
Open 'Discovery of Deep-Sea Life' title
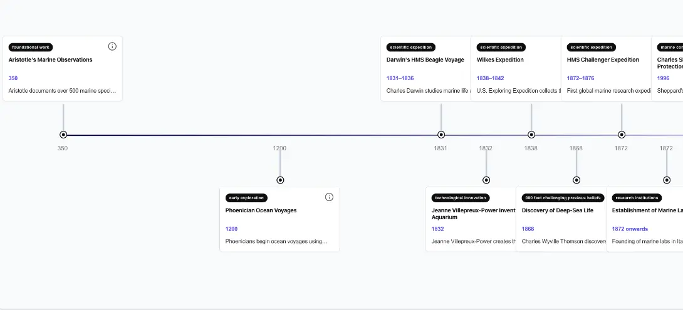point(558,210)
